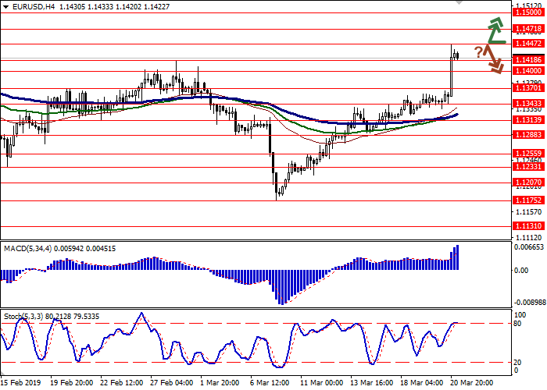Select the 1.14718 price level label
This screenshot has height=390, width=547.
click(528, 28)
